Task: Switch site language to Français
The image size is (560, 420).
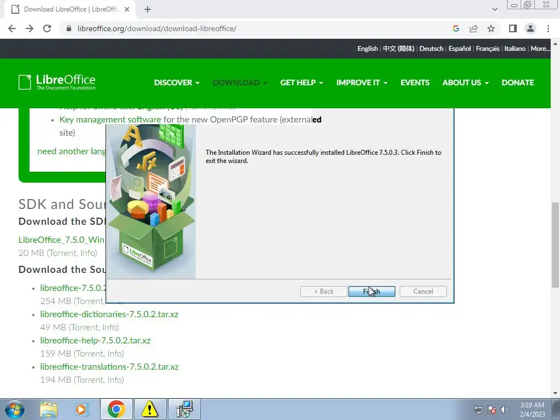Action: (487, 49)
